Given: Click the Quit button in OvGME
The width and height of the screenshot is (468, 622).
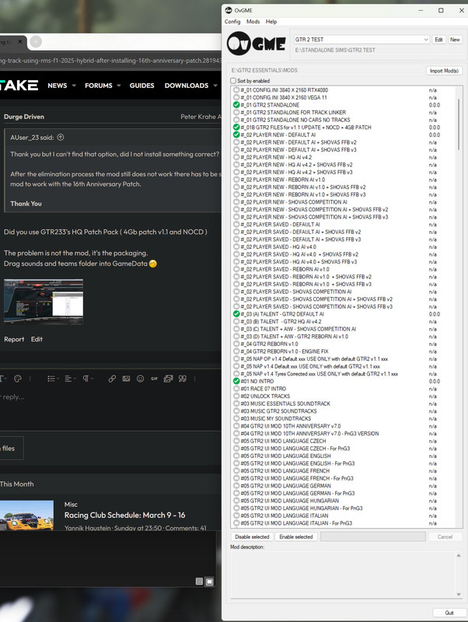Looking at the screenshot, I should pos(449,613).
